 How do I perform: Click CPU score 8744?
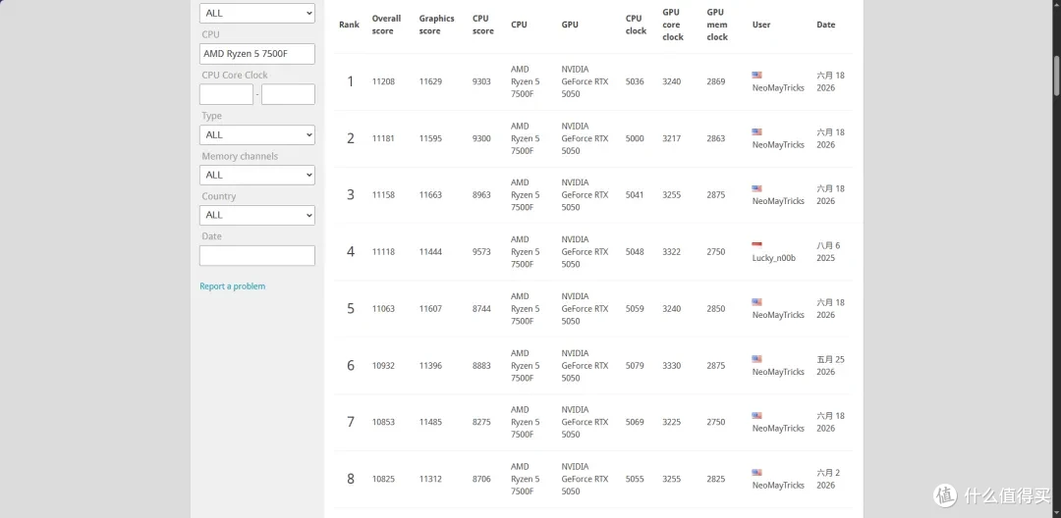(x=481, y=309)
